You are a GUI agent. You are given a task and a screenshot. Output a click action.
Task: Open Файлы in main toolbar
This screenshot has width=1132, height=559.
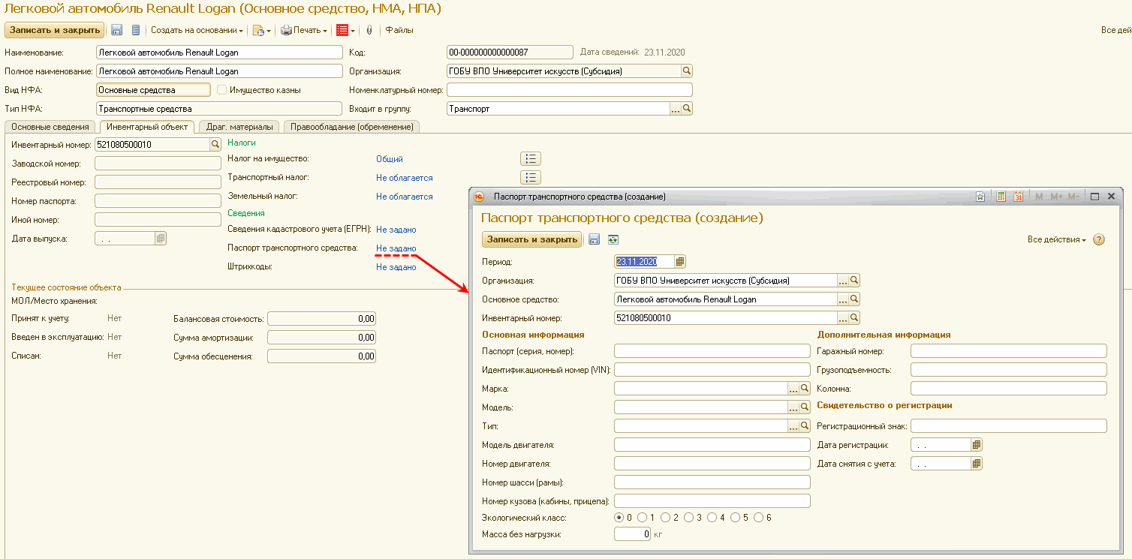click(x=399, y=30)
